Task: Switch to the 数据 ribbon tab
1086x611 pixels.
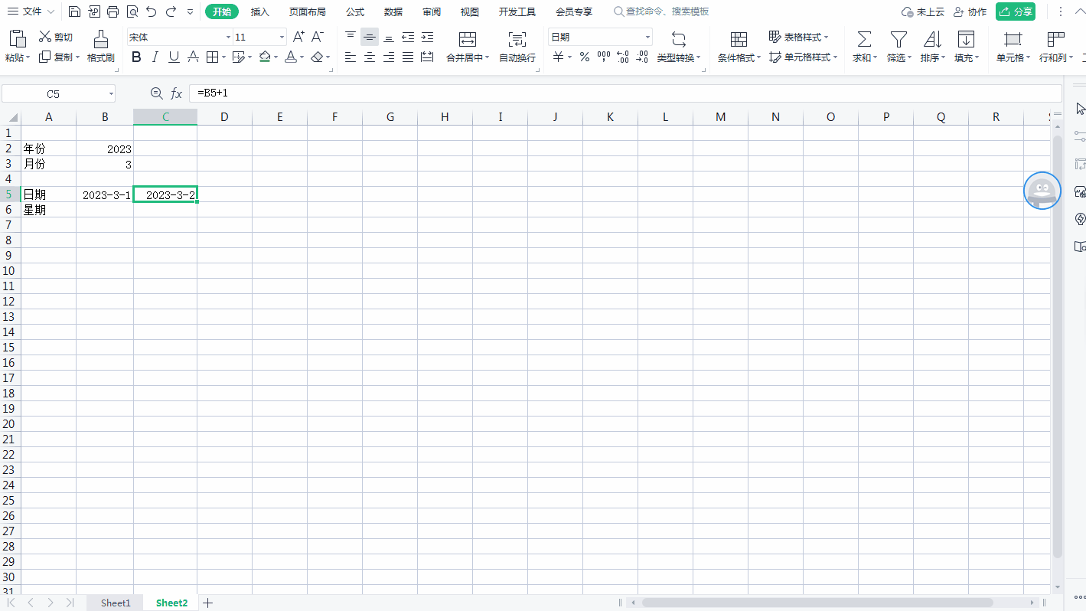Action: [x=393, y=11]
